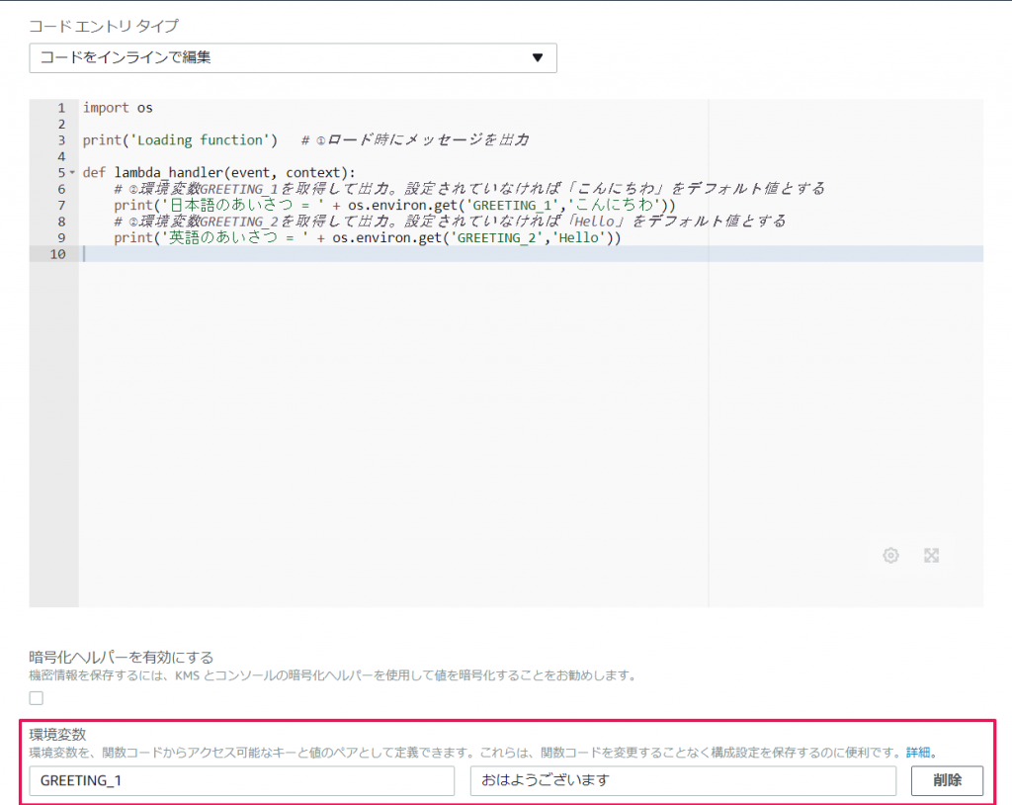Click the print('Loading function') line
Image resolution: width=1012 pixels, height=805 pixels.
180,140
